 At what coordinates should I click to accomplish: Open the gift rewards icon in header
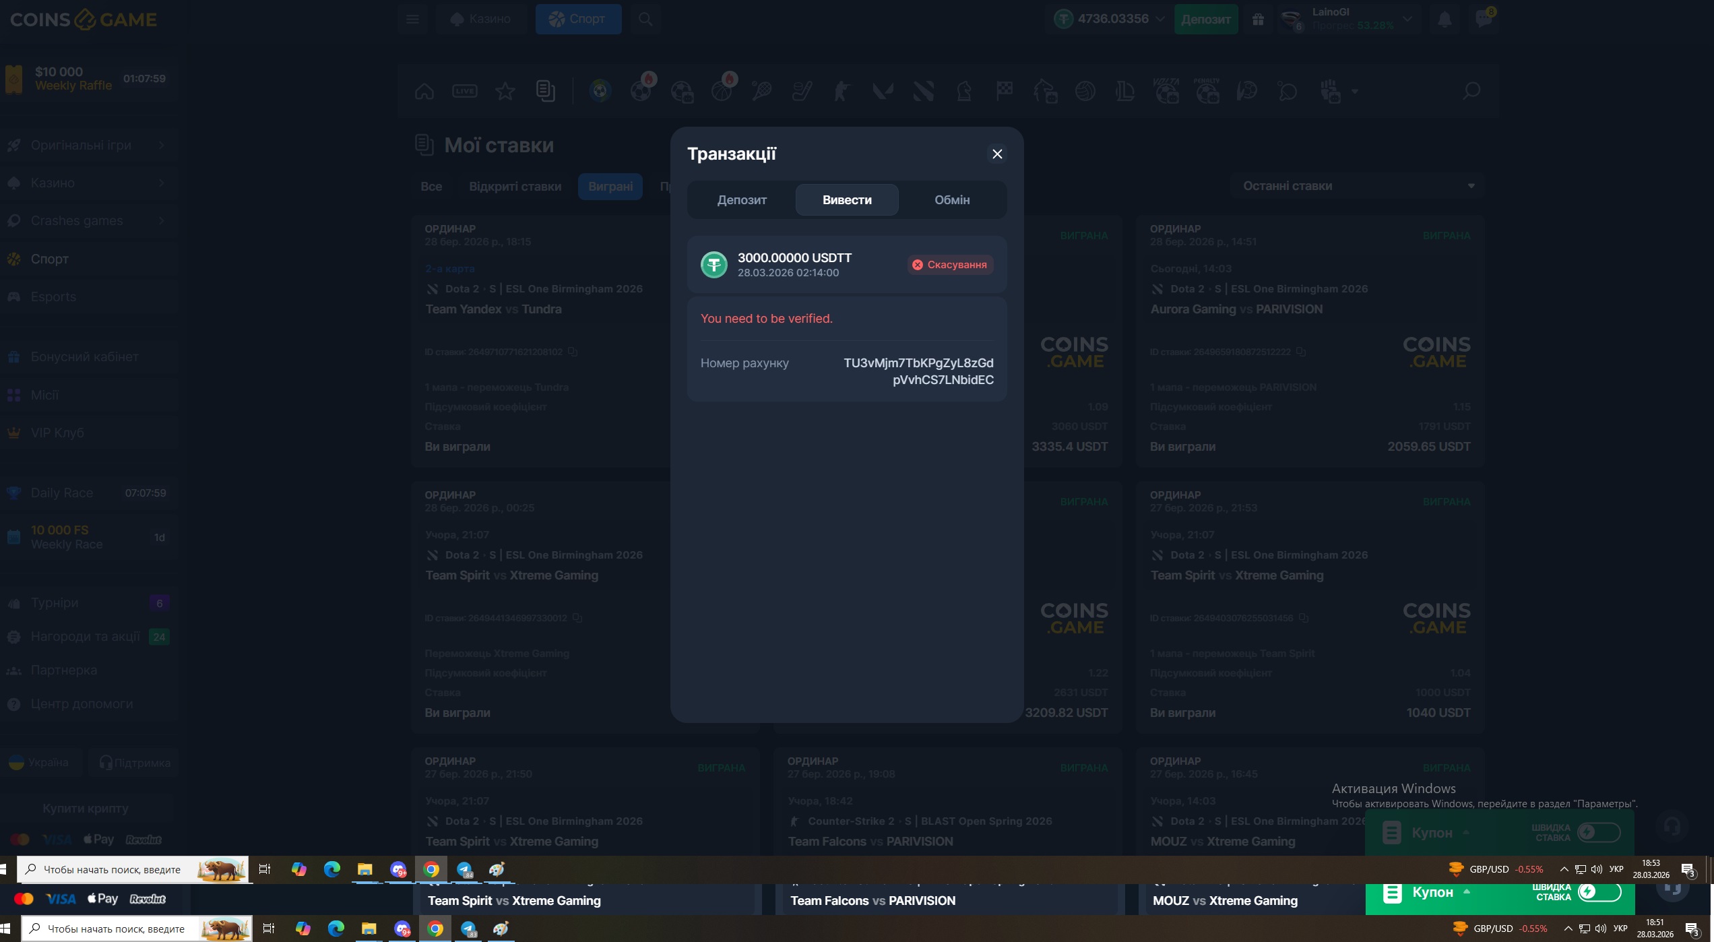1258,20
